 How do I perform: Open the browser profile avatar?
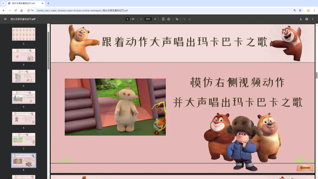pyautogui.click(x=308, y=10)
